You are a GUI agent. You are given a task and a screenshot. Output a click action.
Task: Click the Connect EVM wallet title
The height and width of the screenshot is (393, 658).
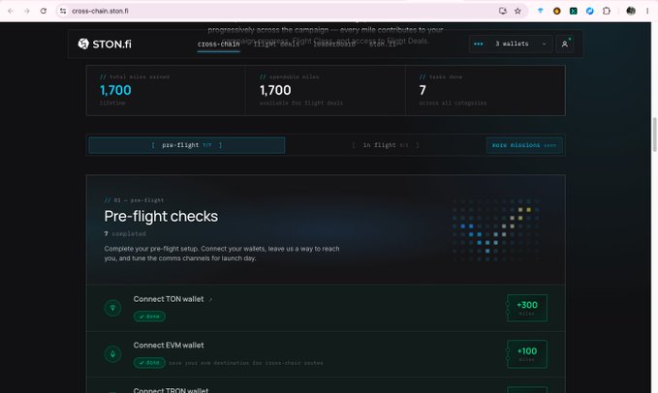point(169,346)
